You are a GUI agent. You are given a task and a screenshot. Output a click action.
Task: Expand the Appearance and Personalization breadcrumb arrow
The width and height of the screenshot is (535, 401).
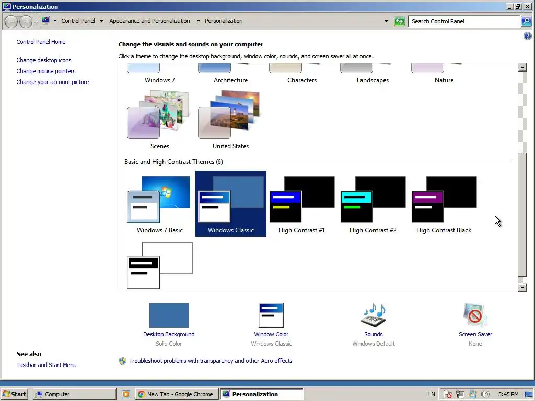point(198,21)
